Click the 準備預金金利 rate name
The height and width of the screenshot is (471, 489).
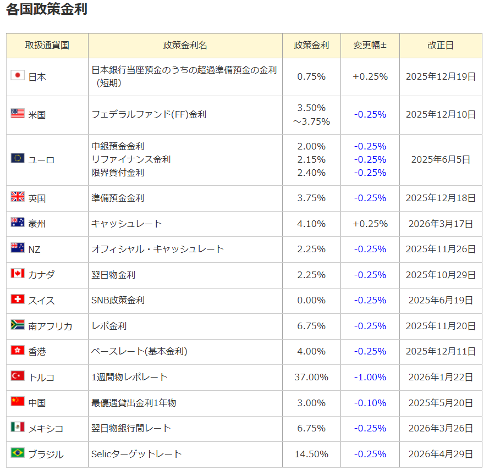(x=118, y=198)
